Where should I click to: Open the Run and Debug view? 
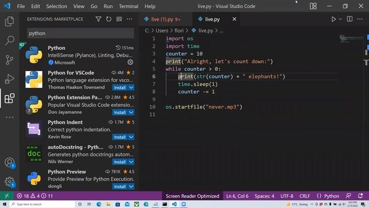coord(9,79)
